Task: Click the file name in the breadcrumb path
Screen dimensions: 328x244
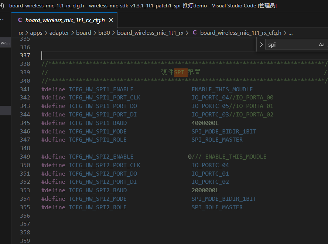Action: [x=240, y=33]
